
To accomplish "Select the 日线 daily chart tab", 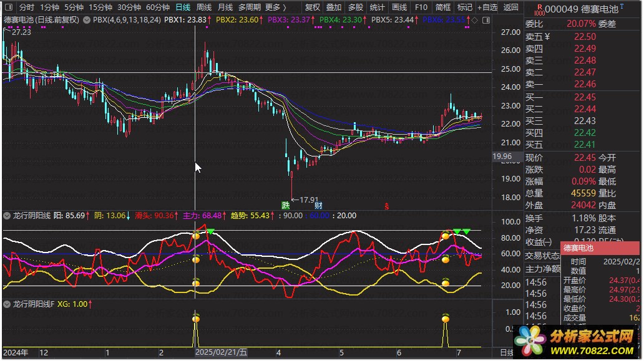I will 183,7.
